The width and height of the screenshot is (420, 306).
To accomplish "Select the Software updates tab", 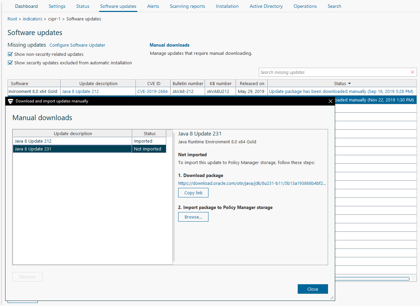I will click(118, 6).
